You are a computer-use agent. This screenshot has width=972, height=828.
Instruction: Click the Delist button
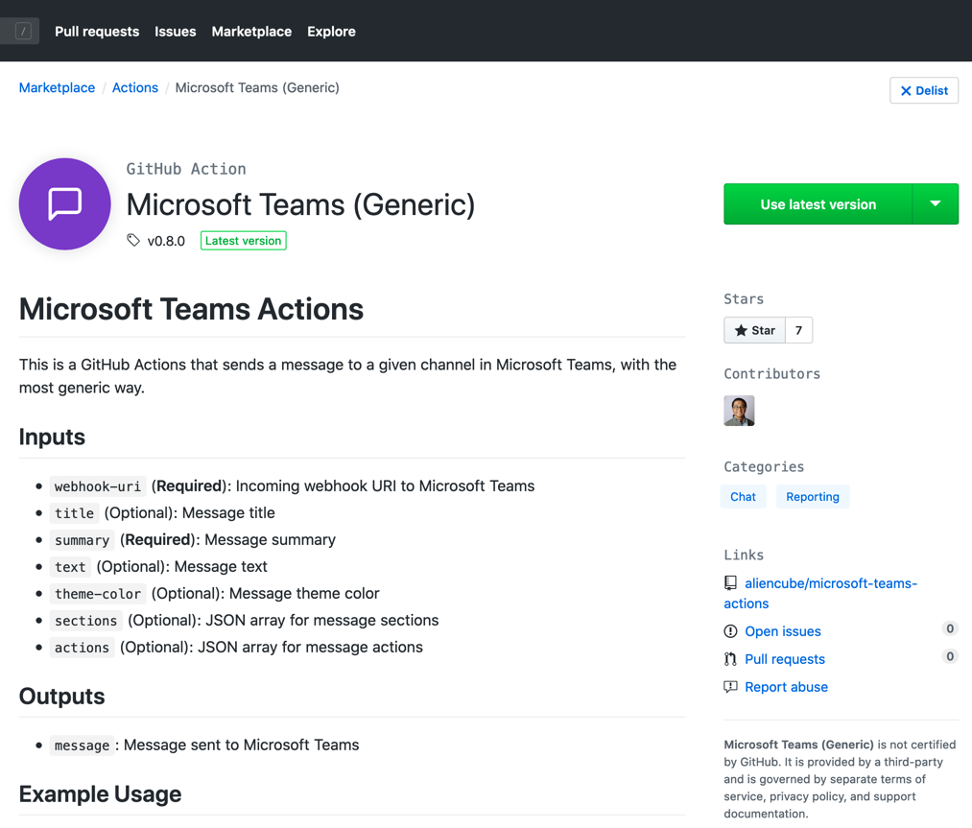[924, 90]
